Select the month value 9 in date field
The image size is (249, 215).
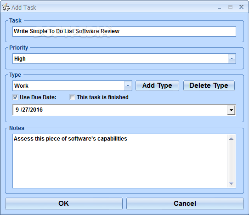click(17, 110)
